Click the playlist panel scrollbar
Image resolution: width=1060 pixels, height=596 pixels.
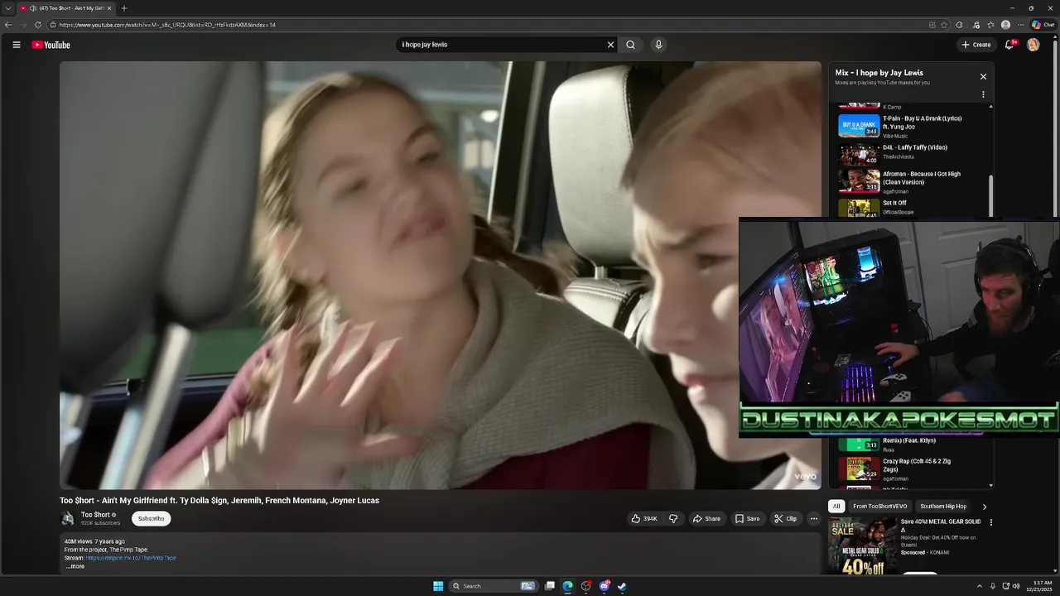point(991,196)
